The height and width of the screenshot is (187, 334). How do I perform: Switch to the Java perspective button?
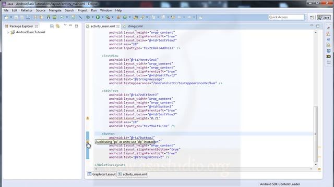coord(324,18)
